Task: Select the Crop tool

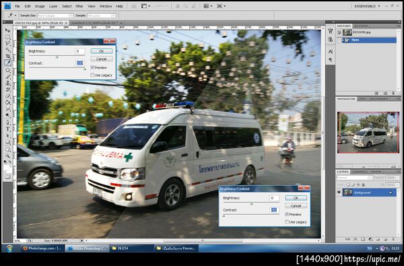Action: click(x=7, y=56)
